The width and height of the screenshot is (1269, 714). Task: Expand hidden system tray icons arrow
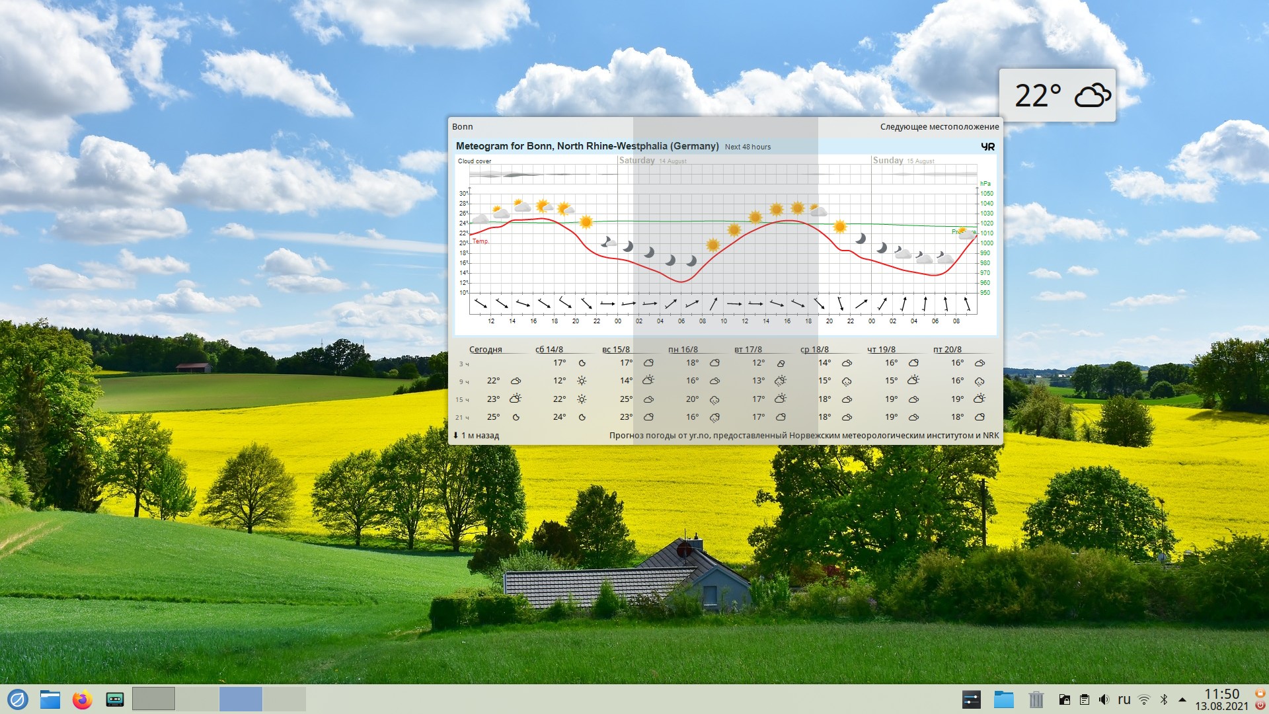click(x=1182, y=699)
